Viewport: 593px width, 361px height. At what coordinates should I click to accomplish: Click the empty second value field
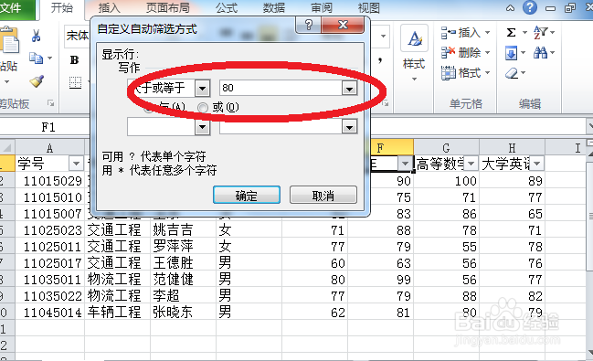coord(281,127)
